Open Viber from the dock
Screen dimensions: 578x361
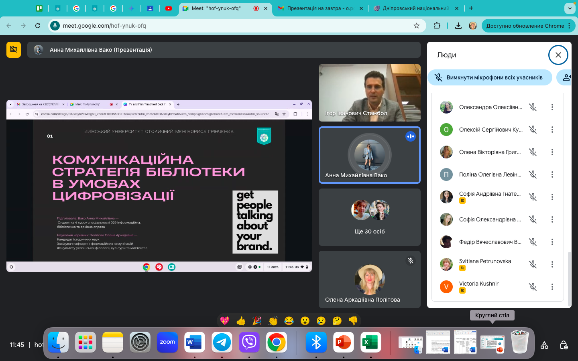coord(249,342)
